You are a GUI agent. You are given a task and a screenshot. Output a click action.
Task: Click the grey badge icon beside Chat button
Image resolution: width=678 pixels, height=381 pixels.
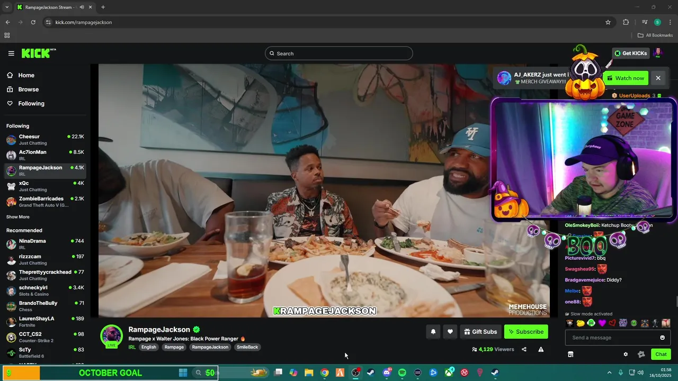tap(641, 355)
